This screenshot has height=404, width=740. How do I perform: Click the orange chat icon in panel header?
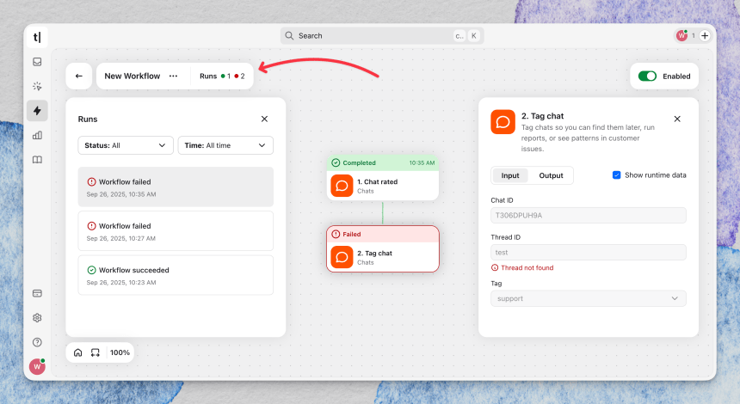503,122
